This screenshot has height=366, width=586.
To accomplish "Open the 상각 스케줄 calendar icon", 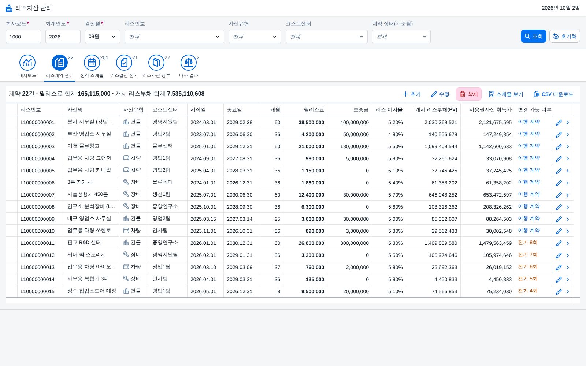I will point(92,63).
